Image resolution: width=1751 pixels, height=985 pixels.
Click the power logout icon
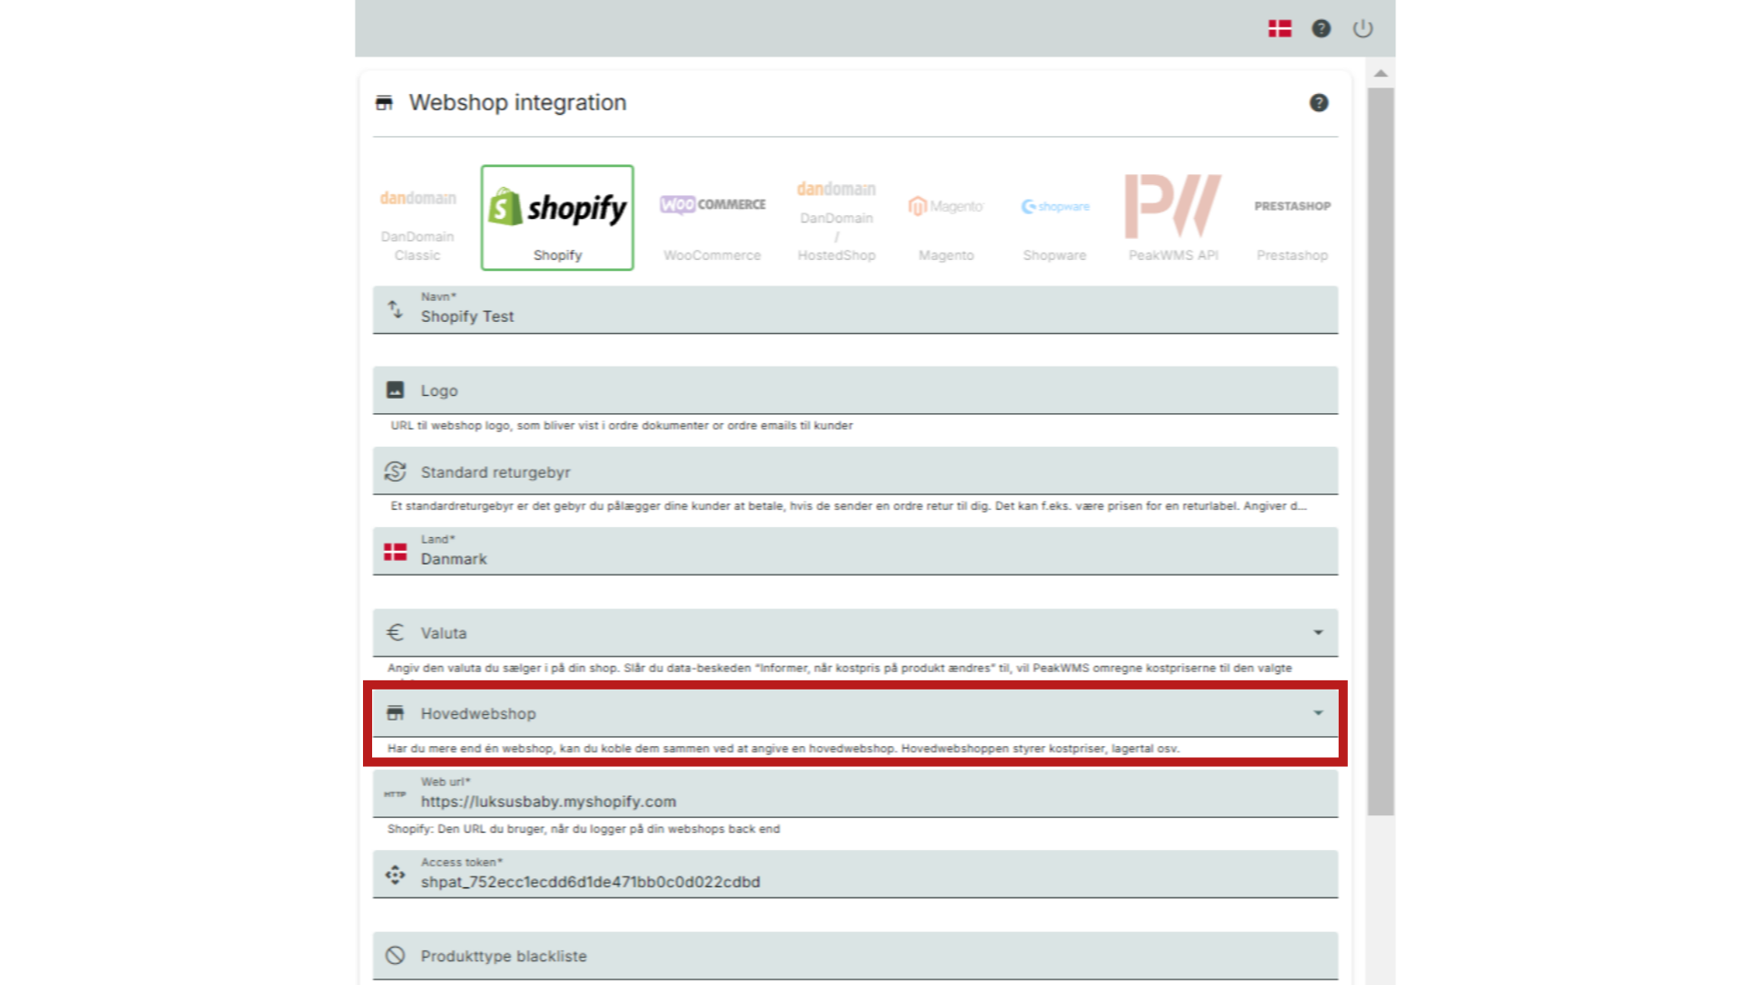click(x=1362, y=28)
